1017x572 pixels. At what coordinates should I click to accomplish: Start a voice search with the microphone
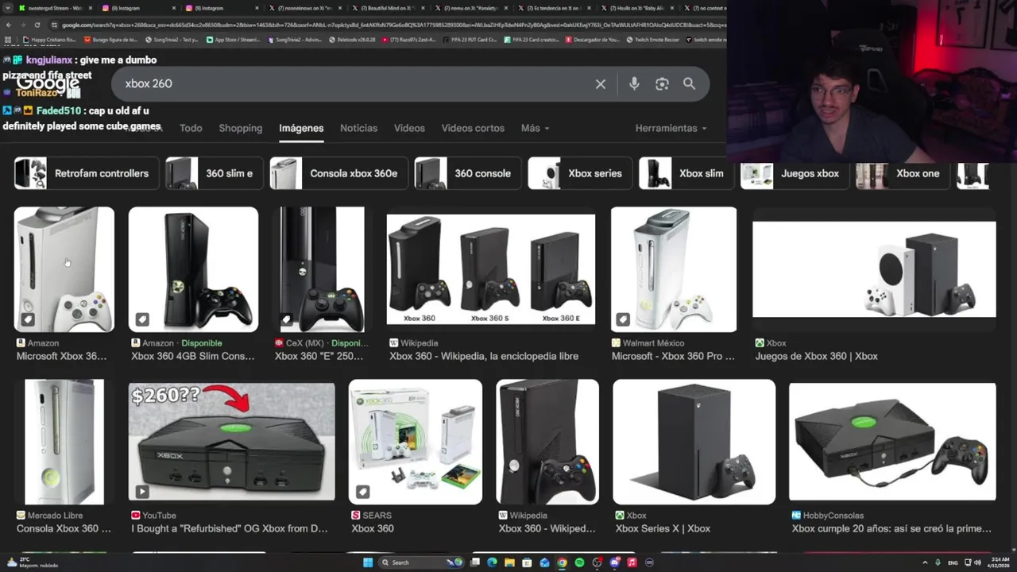[634, 83]
